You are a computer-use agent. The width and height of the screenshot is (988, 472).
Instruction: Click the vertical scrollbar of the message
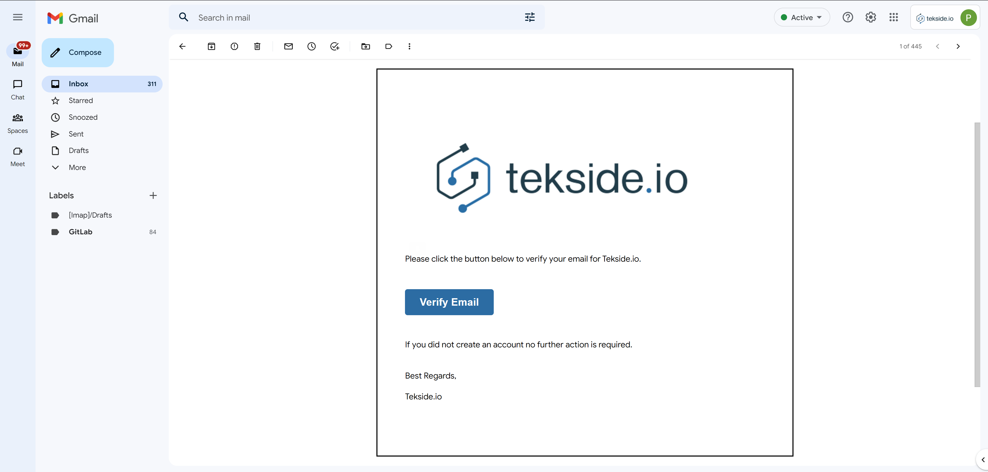coord(977,255)
